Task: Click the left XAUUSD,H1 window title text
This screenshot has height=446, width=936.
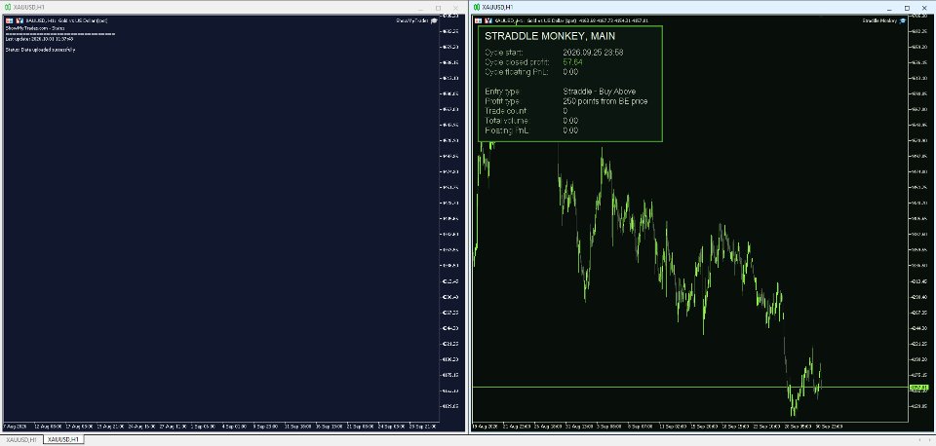Action: pos(28,7)
